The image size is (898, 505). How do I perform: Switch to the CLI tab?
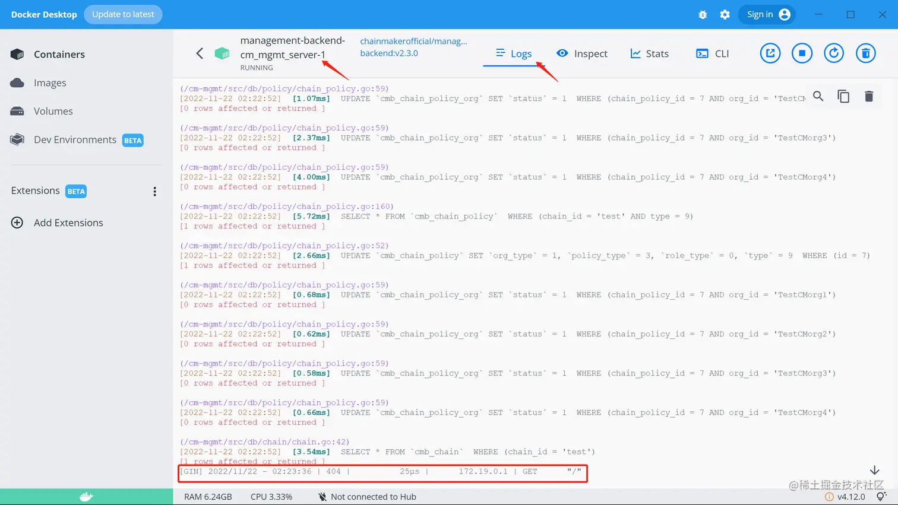coord(712,53)
